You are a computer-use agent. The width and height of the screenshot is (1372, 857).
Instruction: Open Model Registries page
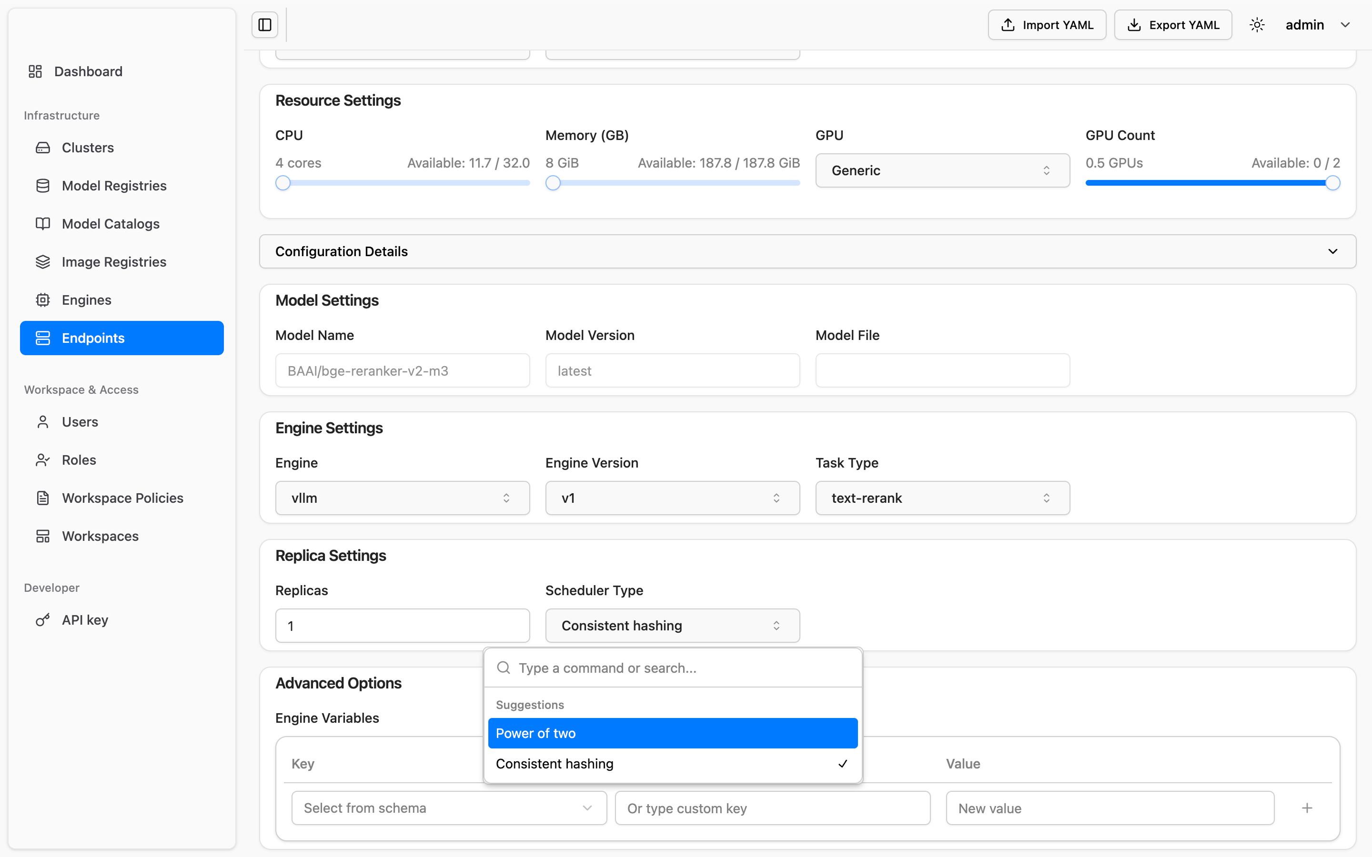tap(114, 186)
